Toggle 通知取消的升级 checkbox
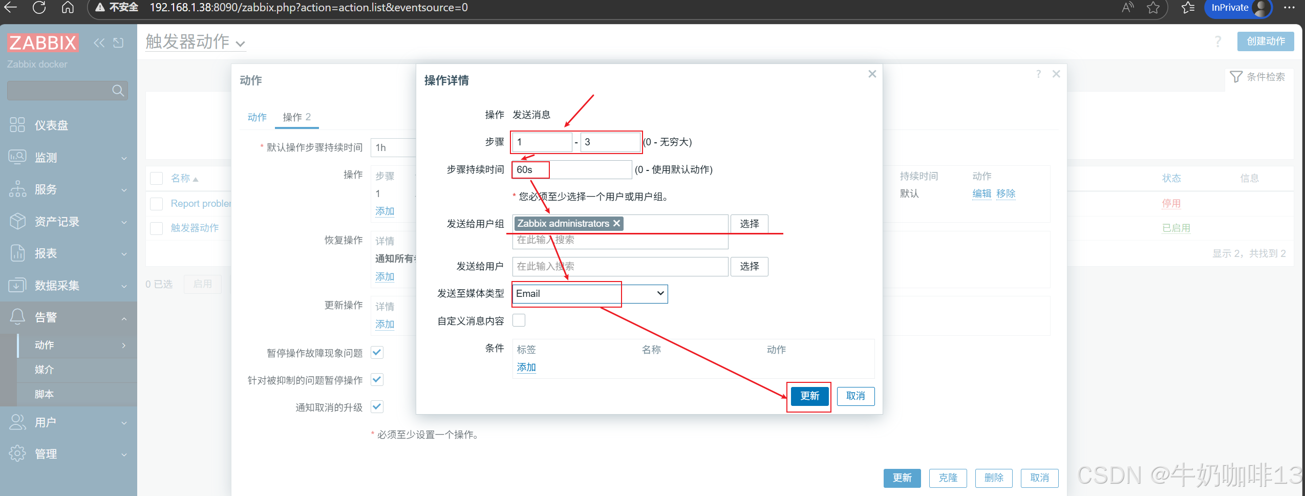This screenshot has width=1305, height=496. (x=377, y=406)
